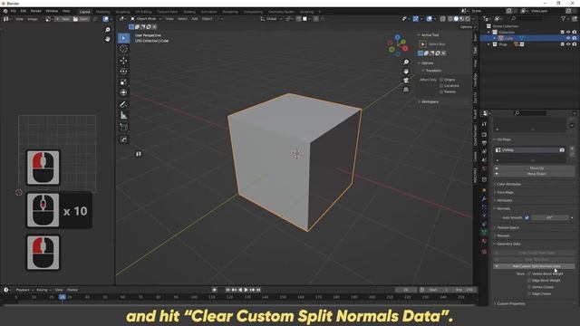Click the UVMap camera render icon

[562, 150]
